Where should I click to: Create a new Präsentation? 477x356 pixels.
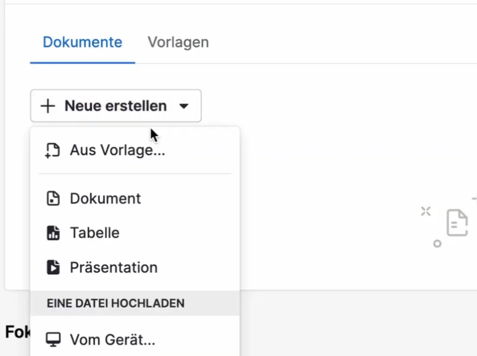point(135,267)
